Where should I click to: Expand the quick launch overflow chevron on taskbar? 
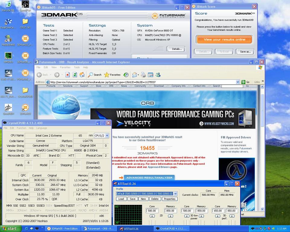pos(42,227)
